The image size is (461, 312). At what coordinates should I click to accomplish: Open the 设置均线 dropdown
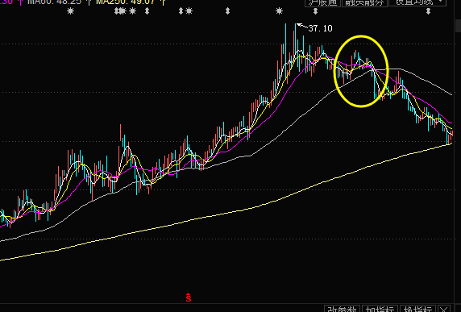(x=417, y=2)
